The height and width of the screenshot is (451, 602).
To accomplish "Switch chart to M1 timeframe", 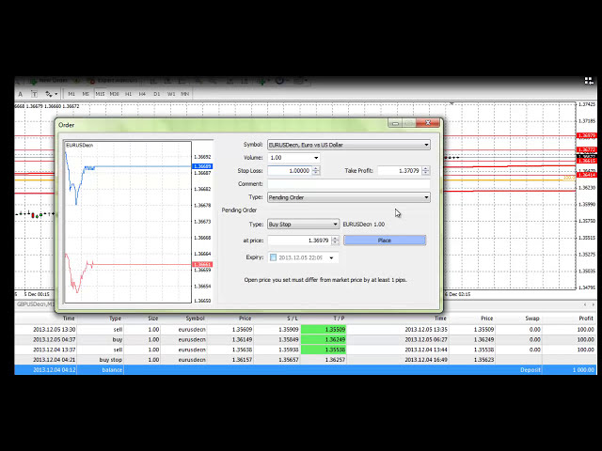I will 71,94.
